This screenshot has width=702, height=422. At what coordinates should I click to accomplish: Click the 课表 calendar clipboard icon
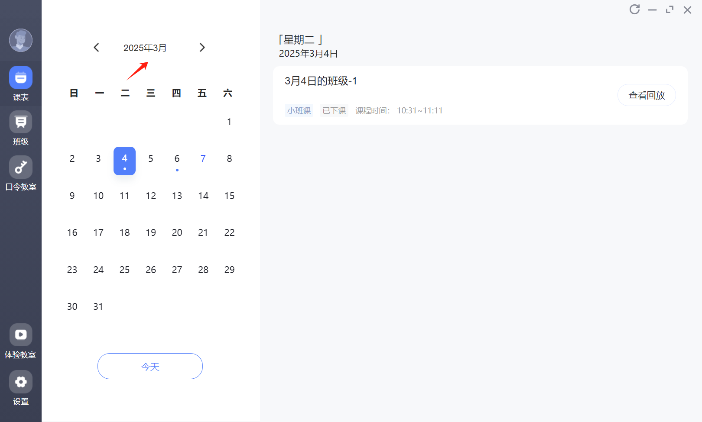[x=20, y=77]
